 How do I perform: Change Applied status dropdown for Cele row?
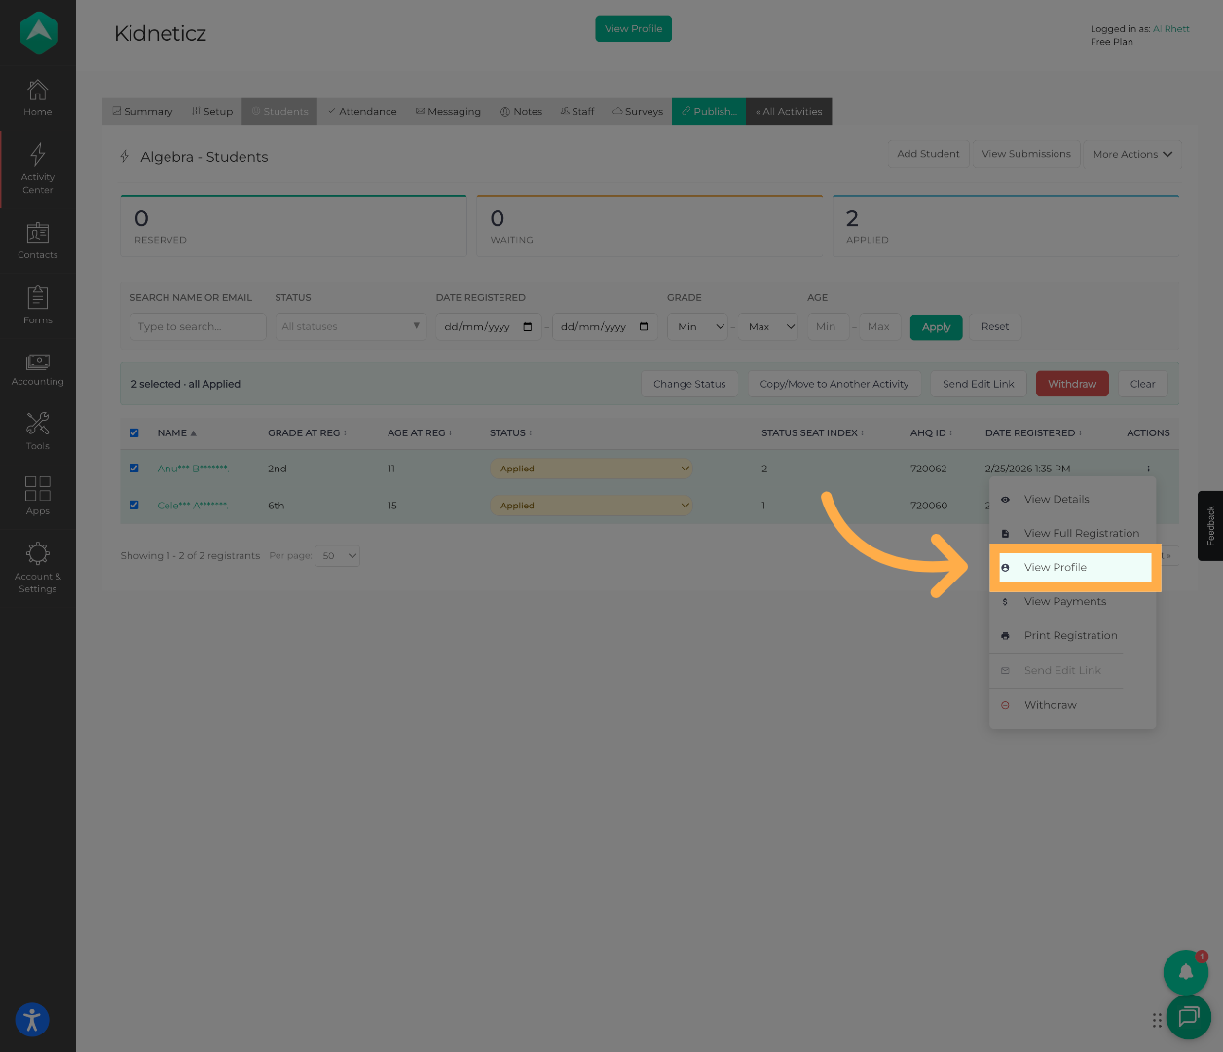point(591,506)
